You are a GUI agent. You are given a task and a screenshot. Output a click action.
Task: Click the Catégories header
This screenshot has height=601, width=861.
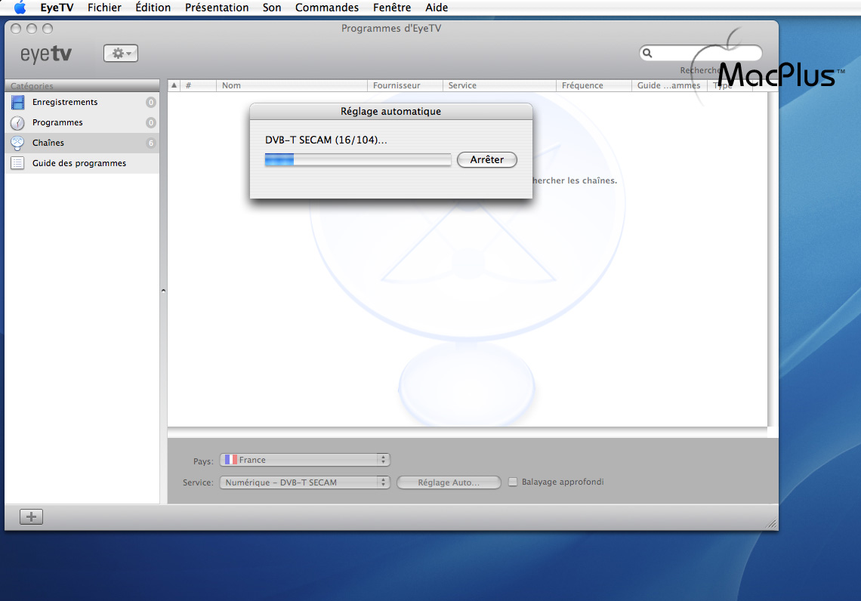click(x=82, y=85)
